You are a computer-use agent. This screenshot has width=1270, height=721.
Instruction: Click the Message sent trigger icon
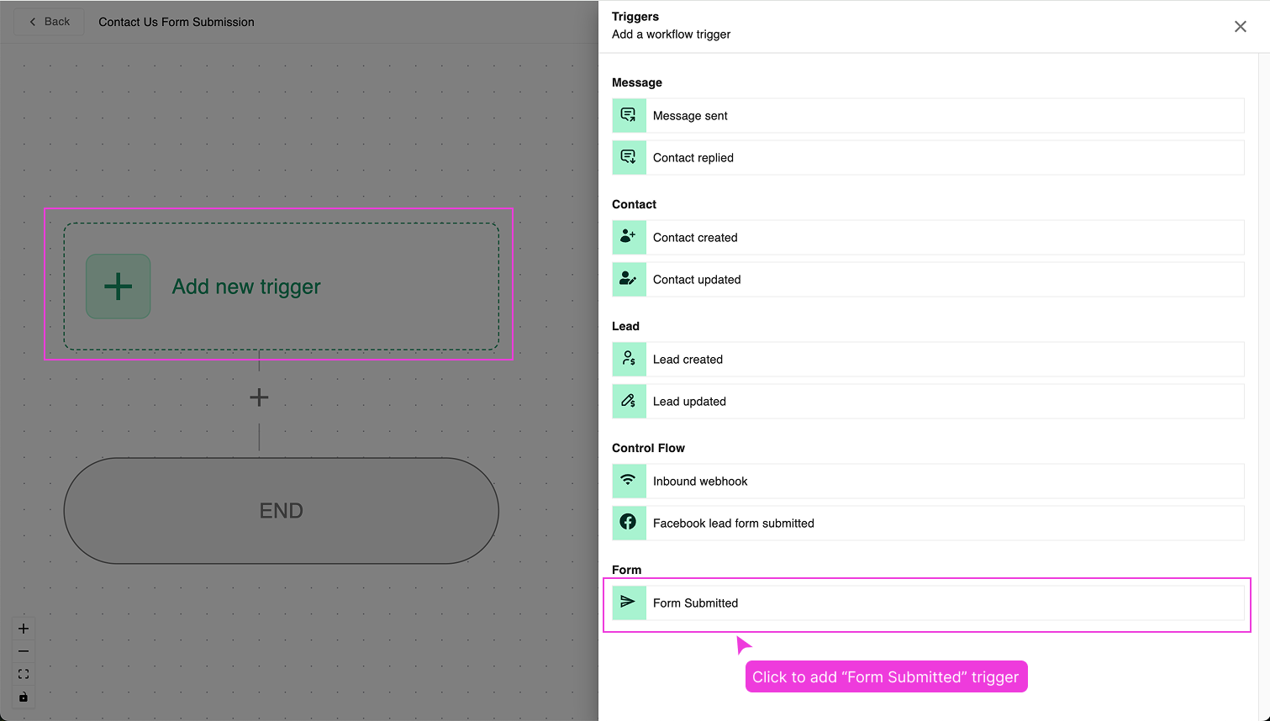click(x=629, y=115)
